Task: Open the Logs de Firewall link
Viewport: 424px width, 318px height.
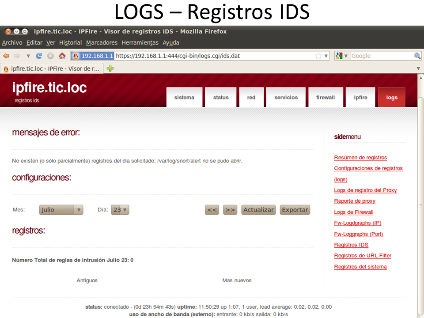Action: click(x=354, y=212)
